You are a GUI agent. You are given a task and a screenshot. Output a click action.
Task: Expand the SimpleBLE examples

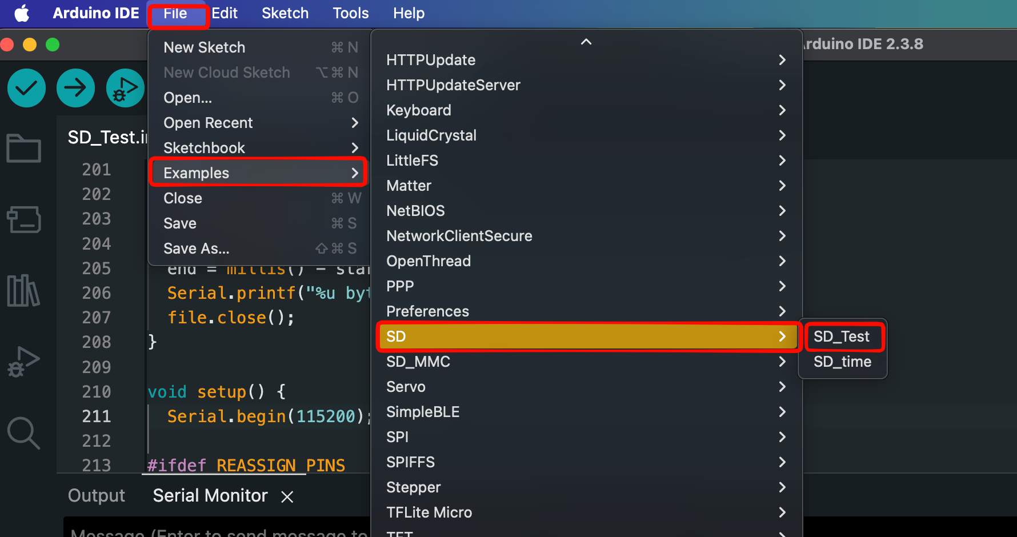click(587, 412)
